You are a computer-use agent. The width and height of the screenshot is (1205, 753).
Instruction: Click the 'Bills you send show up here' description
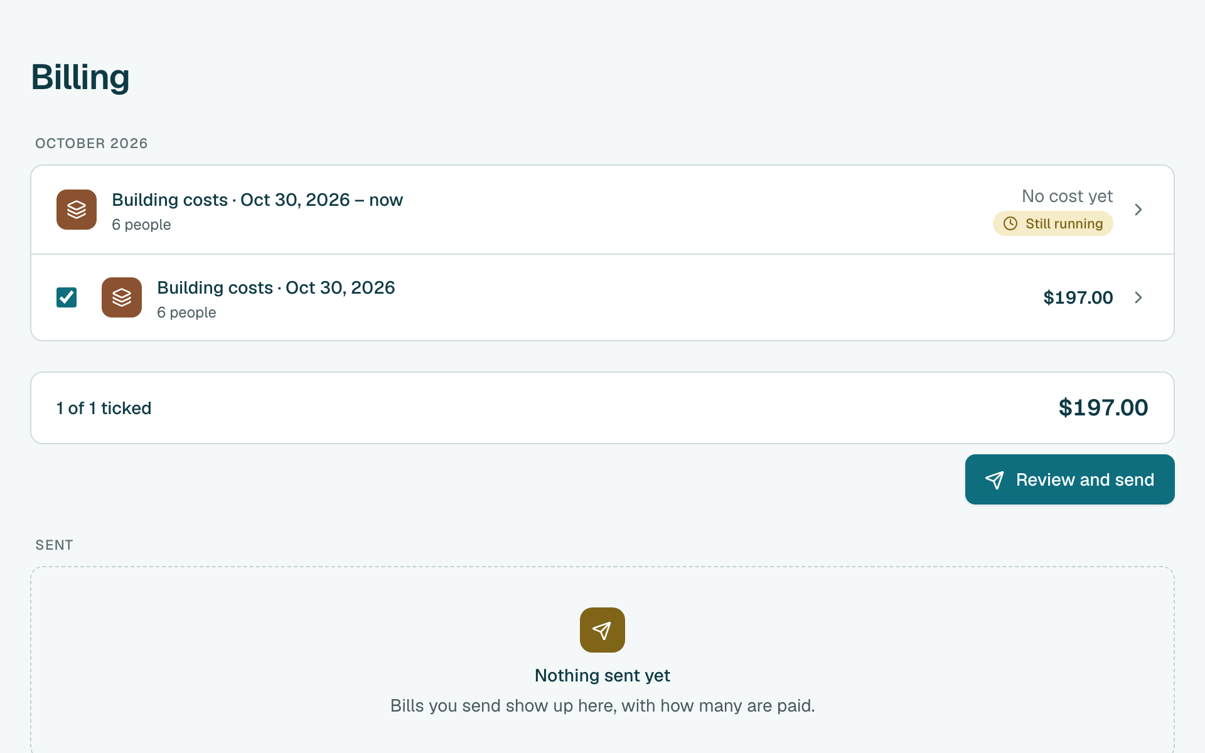point(602,705)
